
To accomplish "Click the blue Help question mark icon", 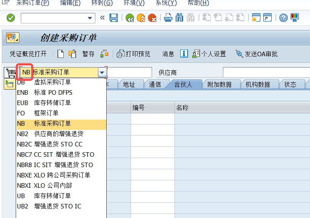I will point(283,18).
